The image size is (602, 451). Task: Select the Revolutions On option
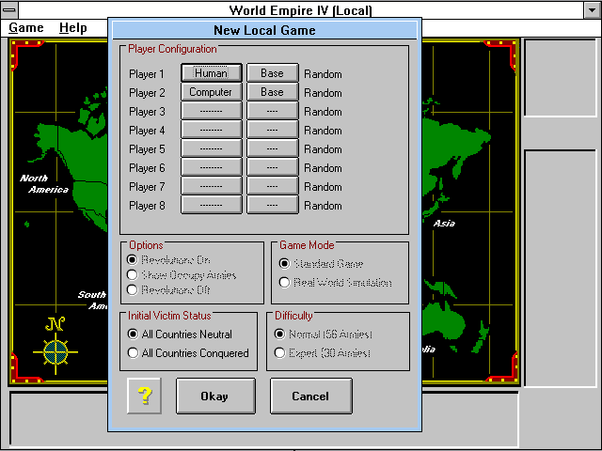click(169, 260)
